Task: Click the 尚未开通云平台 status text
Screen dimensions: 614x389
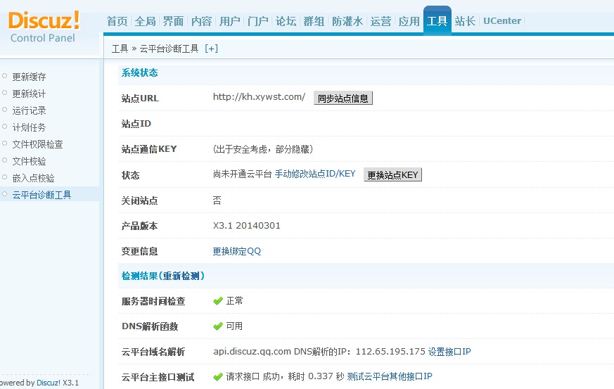Action: pos(243,174)
